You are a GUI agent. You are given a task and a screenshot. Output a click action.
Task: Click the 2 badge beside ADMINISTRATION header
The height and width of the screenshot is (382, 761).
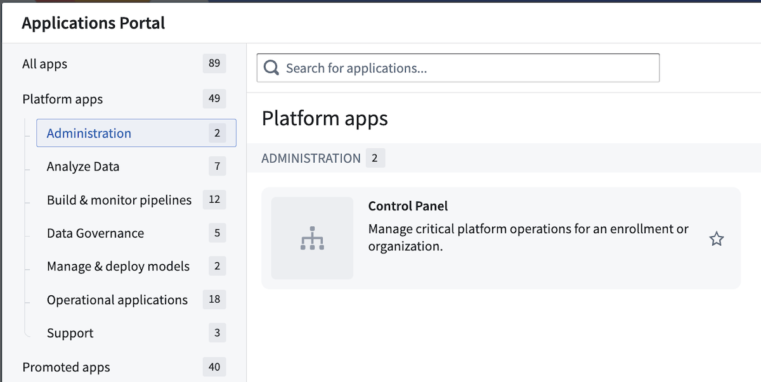tap(375, 158)
